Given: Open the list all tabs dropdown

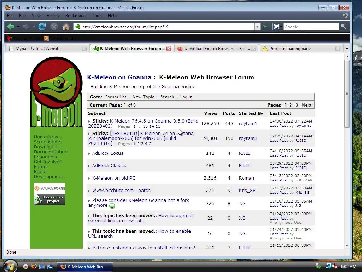Looking at the screenshot, I should pos(346,49).
